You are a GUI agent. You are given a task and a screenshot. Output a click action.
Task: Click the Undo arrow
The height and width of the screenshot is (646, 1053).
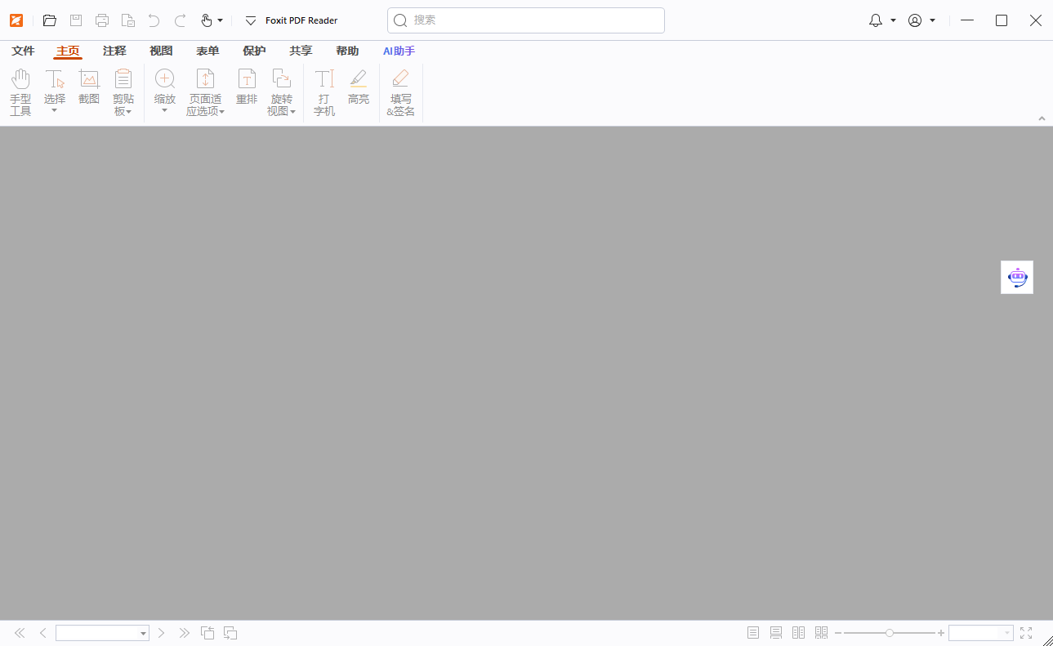(154, 20)
